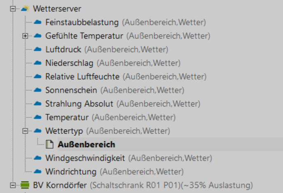Click the document icon beside Außenbereich
Screen dimensions: 283x193
click(x=50, y=144)
